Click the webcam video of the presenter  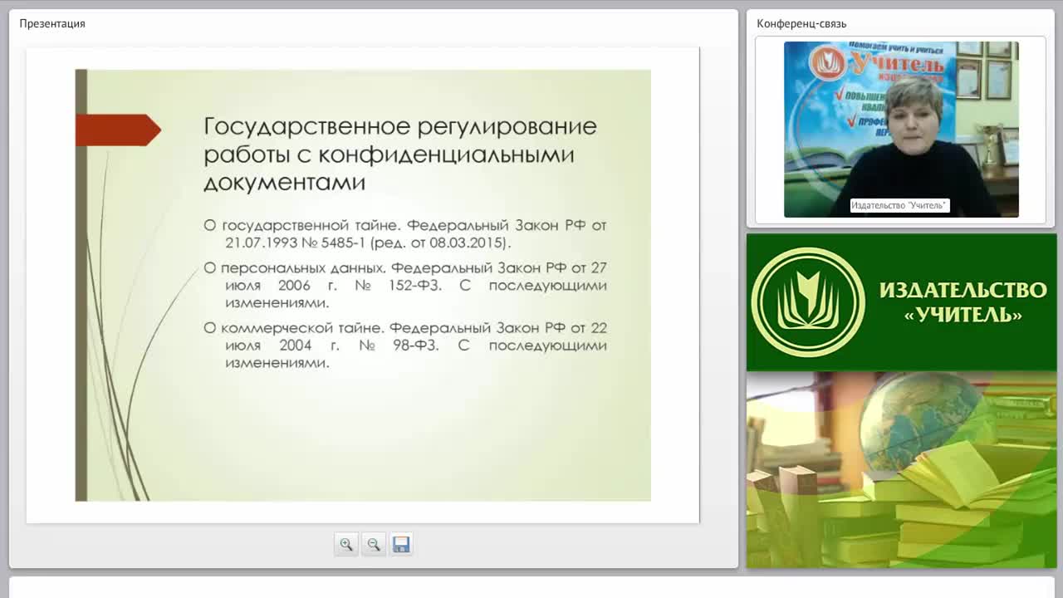tap(901, 129)
